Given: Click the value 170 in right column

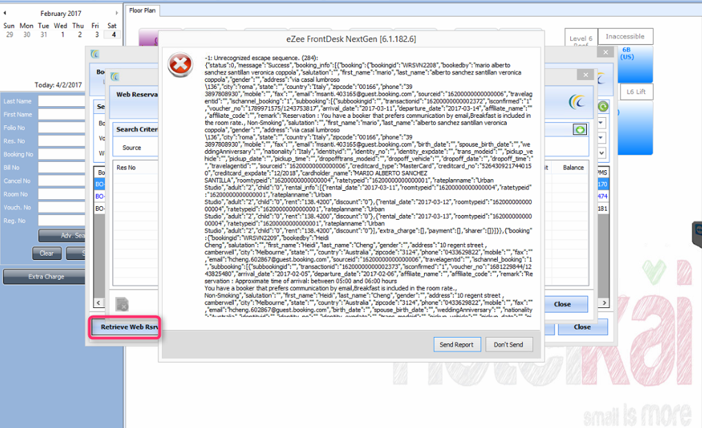Looking at the screenshot, I should tap(602, 184).
